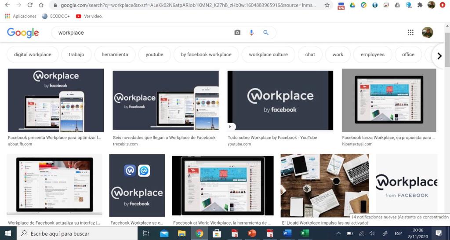450x240 pixels.
Task: Open the Liquid Workplace desk photo
Action: [325, 186]
